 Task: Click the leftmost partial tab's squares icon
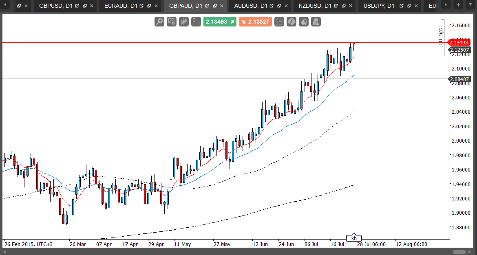click(19, 6)
